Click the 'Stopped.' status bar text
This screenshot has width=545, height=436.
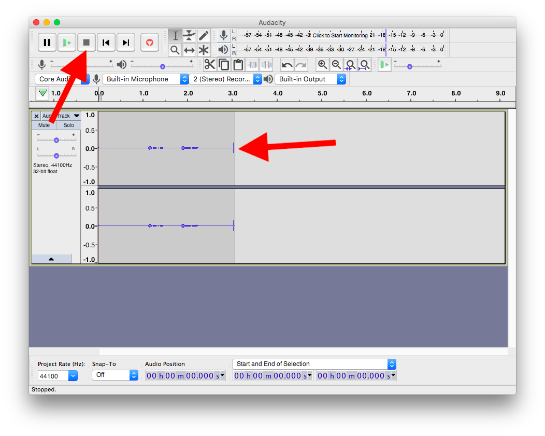click(x=44, y=389)
